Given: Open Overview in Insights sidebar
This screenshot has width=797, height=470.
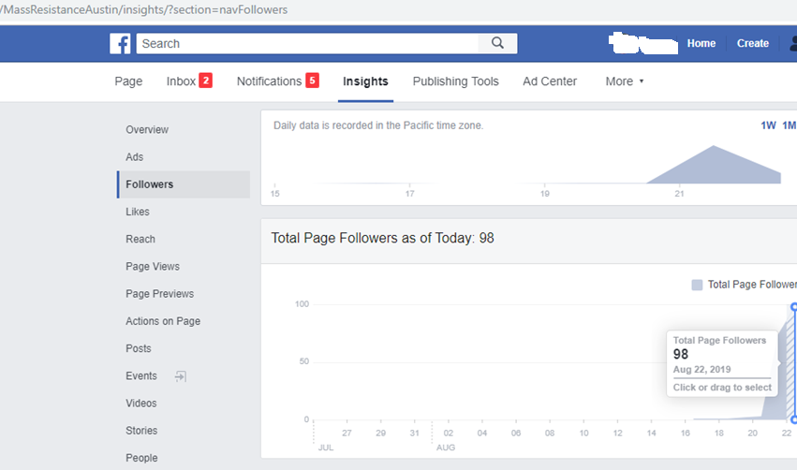Looking at the screenshot, I should pos(147,130).
